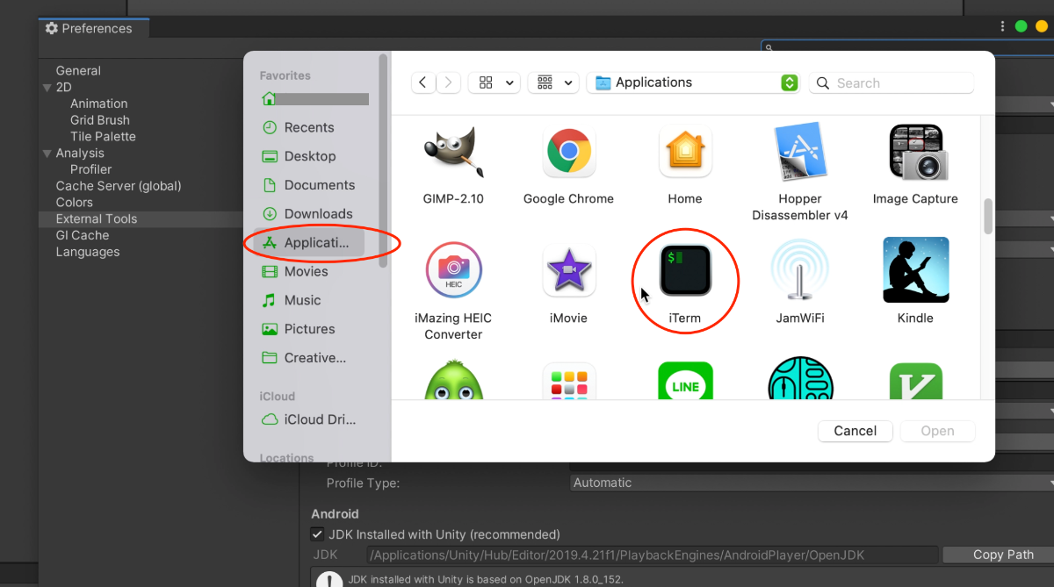Select Languages preferences
The height and width of the screenshot is (587, 1054).
pyautogui.click(x=87, y=252)
